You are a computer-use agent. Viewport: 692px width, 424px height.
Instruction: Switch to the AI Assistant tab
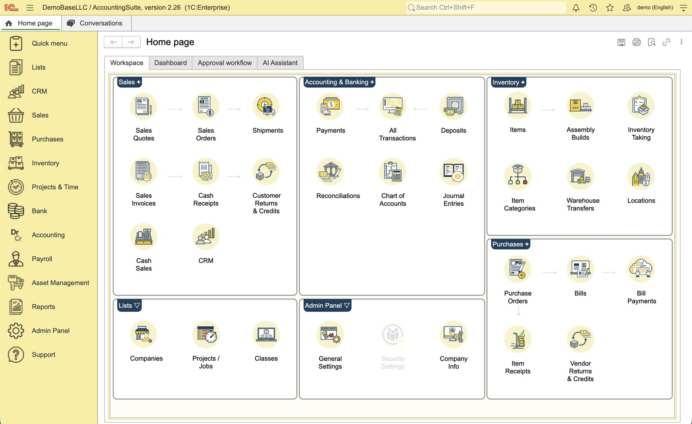280,63
